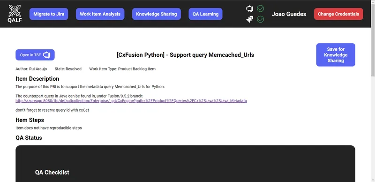Click the Jira connection icon in header
Image resolution: width=375 pixels, height=182 pixels.
coord(250,19)
